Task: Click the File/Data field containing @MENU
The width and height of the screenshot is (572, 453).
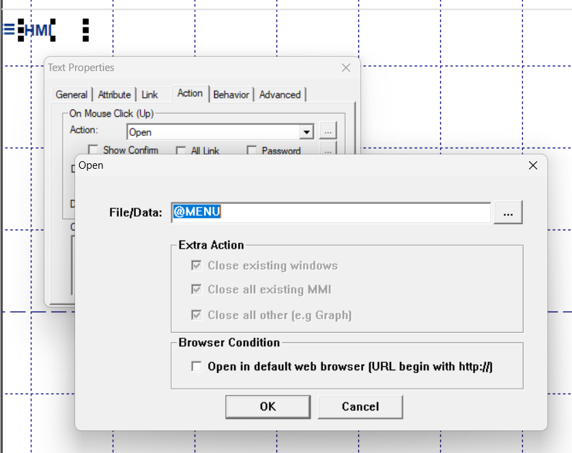Action: (x=332, y=212)
